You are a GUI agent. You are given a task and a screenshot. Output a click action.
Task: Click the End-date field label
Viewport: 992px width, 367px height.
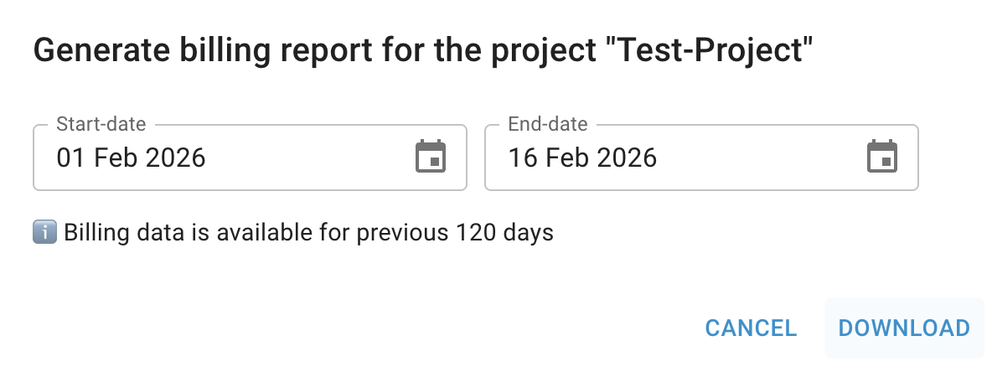[548, 125]
